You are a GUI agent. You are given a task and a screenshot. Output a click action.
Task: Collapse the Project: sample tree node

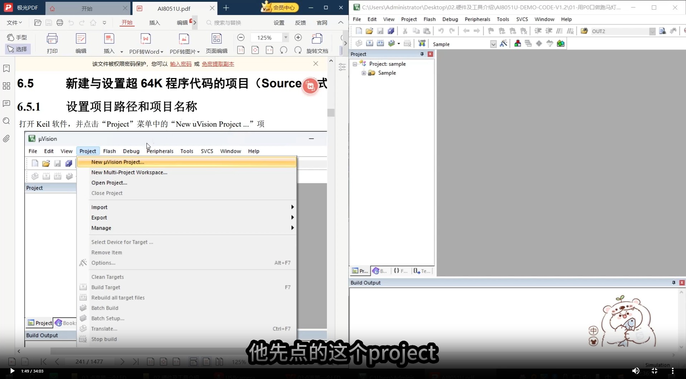(x=355, y=64)
